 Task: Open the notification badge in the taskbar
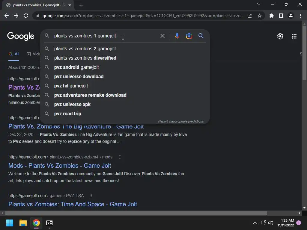pyautogui.click(x=299, y=223)
